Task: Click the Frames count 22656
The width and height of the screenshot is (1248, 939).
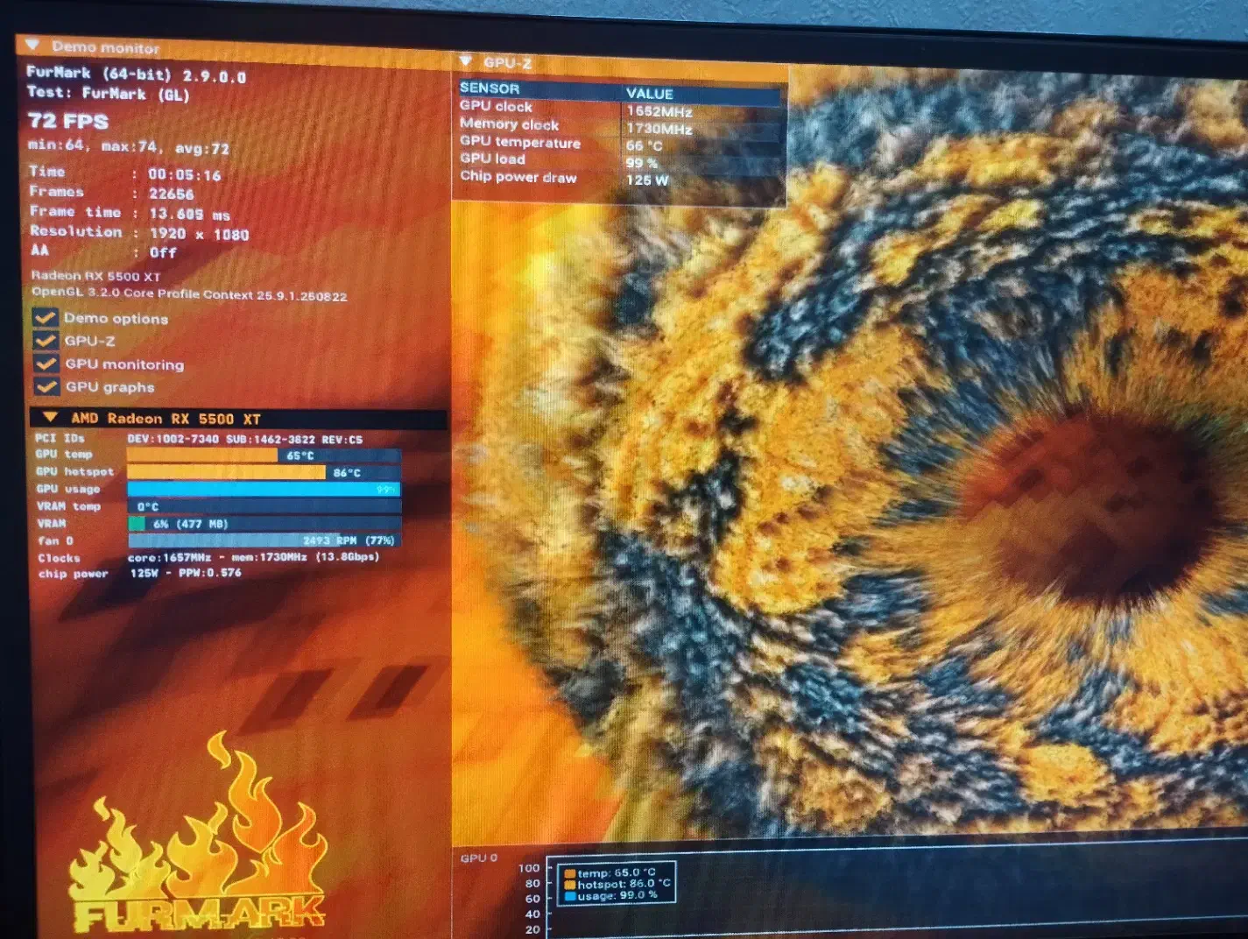Action: pyautogui.click(x=171, y=194)
